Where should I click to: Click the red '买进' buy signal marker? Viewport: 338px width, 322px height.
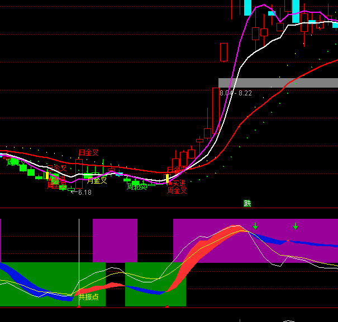(x=177, y=182)
